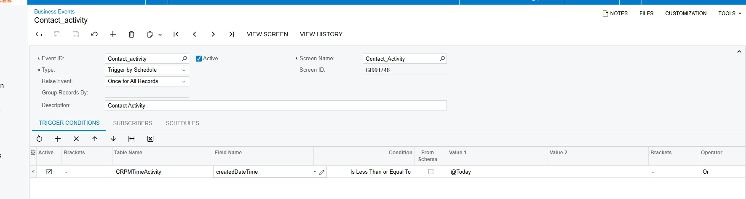The height and width of the screenshot is (199, 746).
Task: Move the condition row down
Action: click(113, 139)
